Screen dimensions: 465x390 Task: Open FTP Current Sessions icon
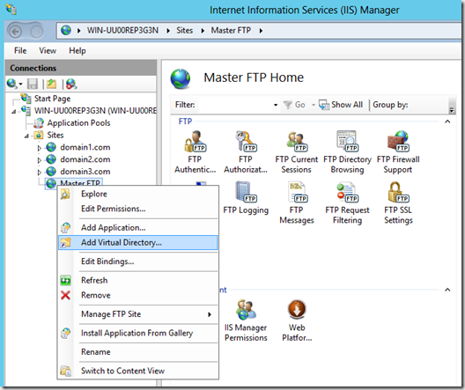click(x=296, y=151)
